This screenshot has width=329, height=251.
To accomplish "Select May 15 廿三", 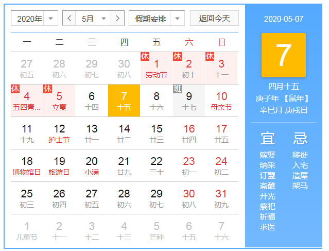I will point(157,133).
